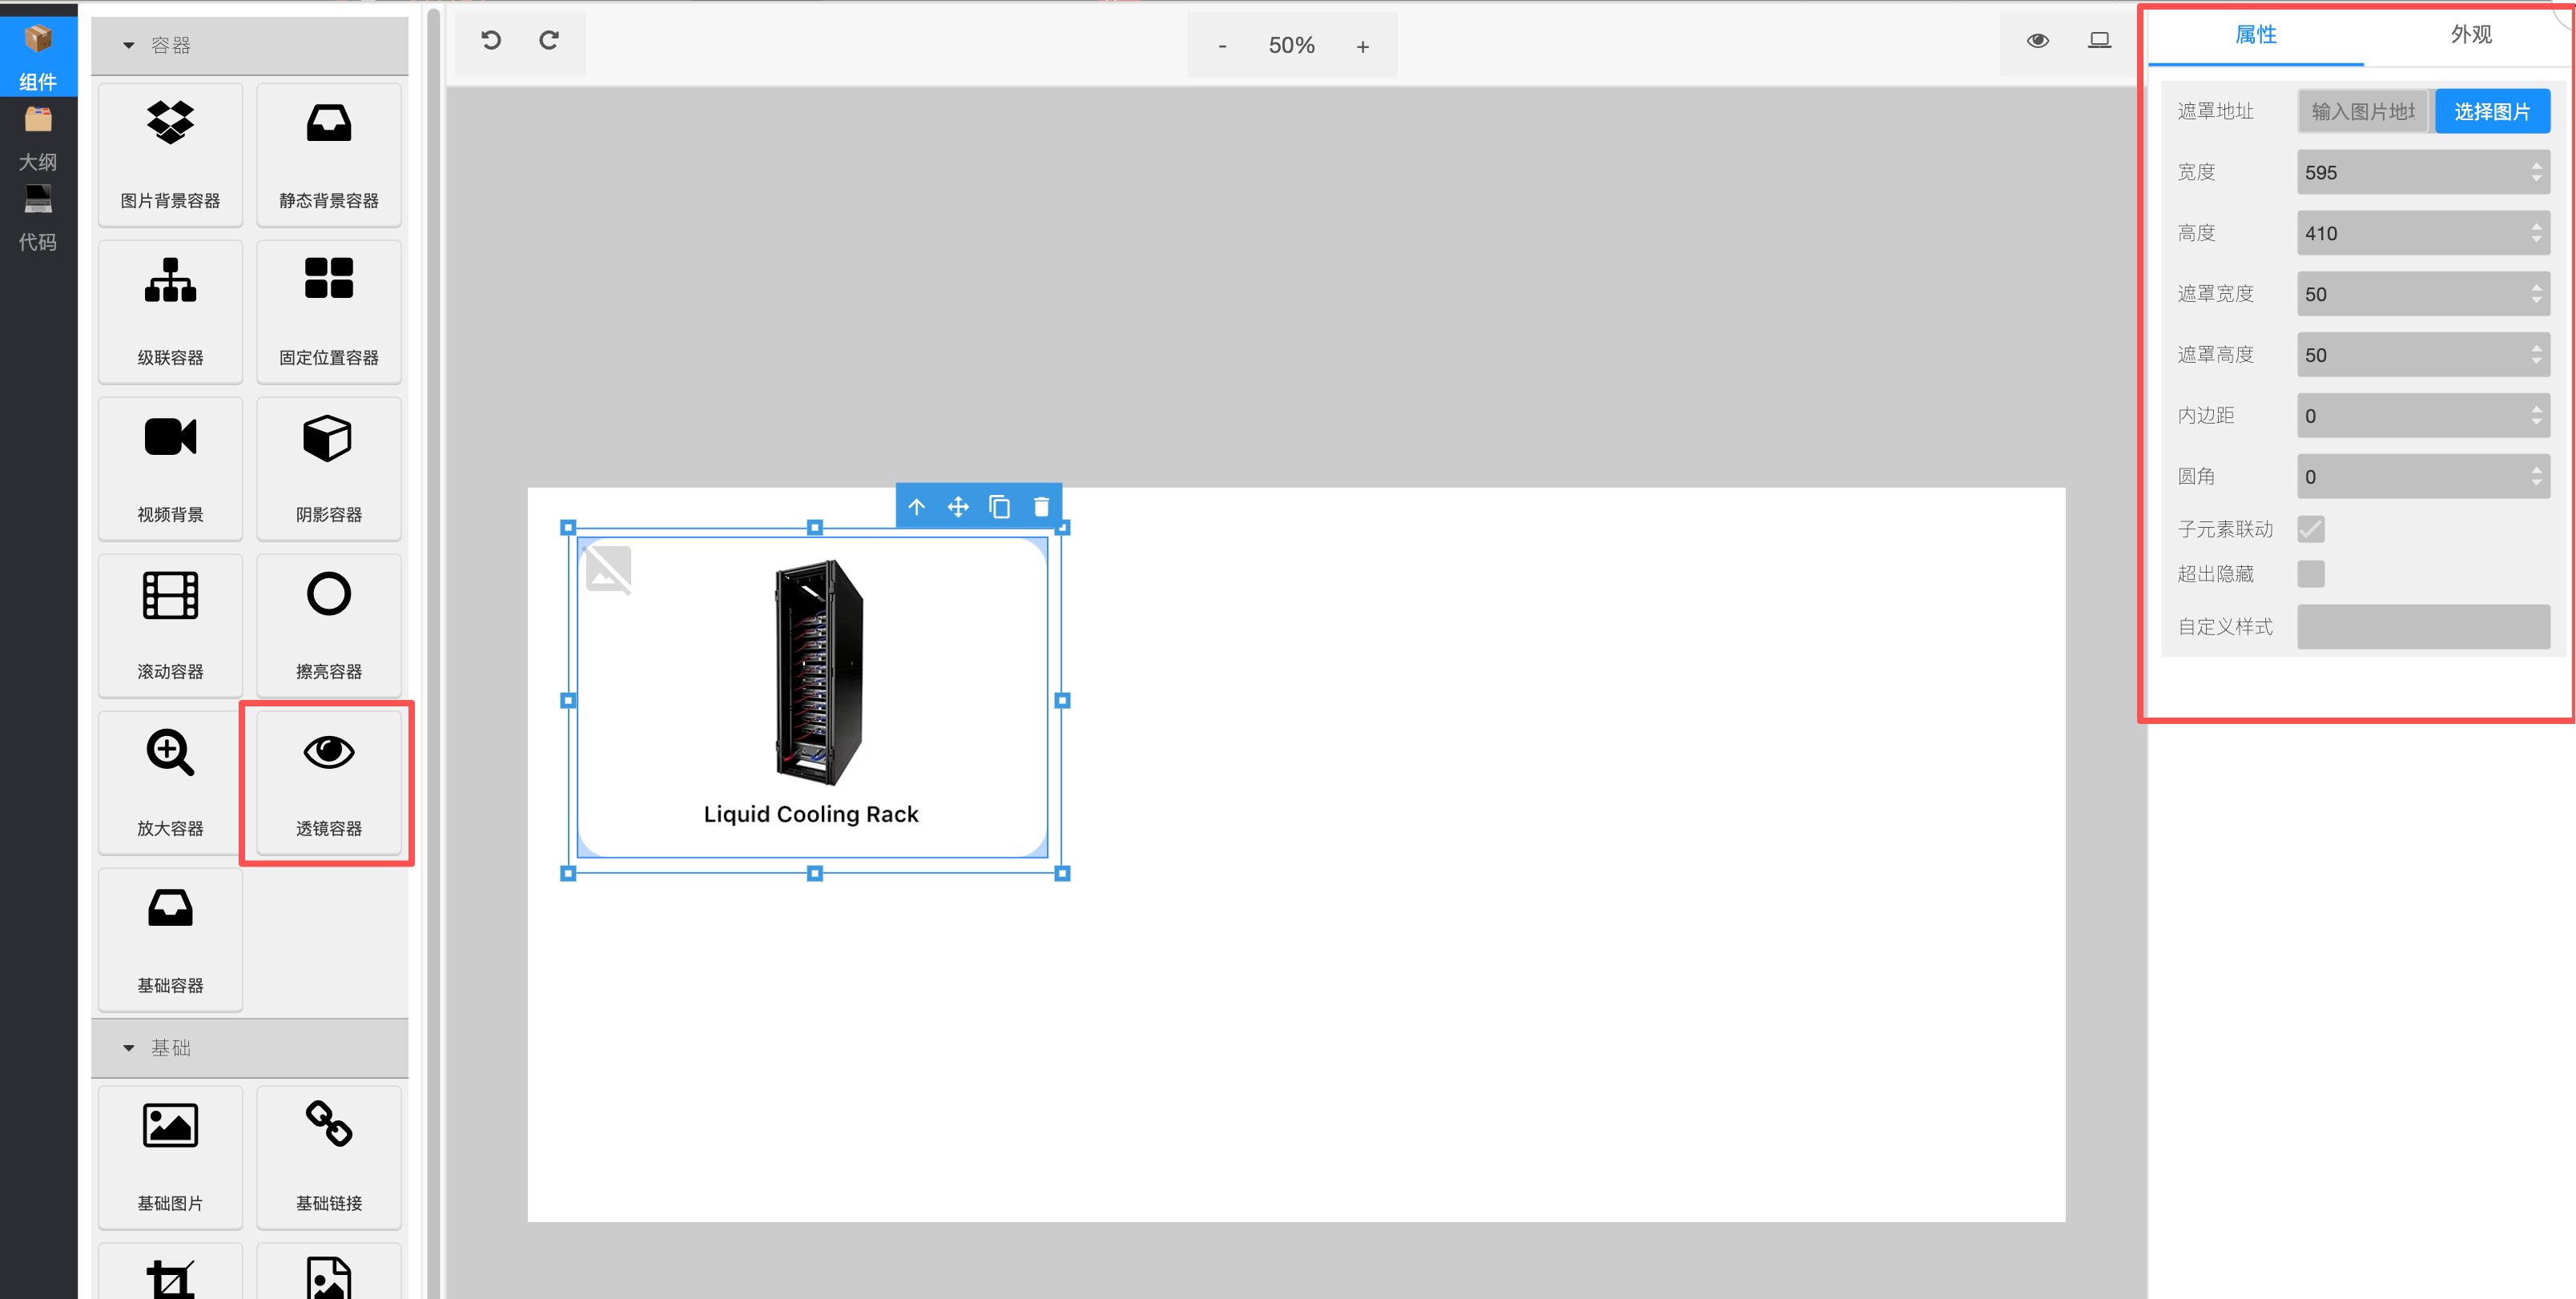Viewport: 2576px width, 1299px height.
Task: Select the 视频背景 component
Action: (x=170, y=469)
